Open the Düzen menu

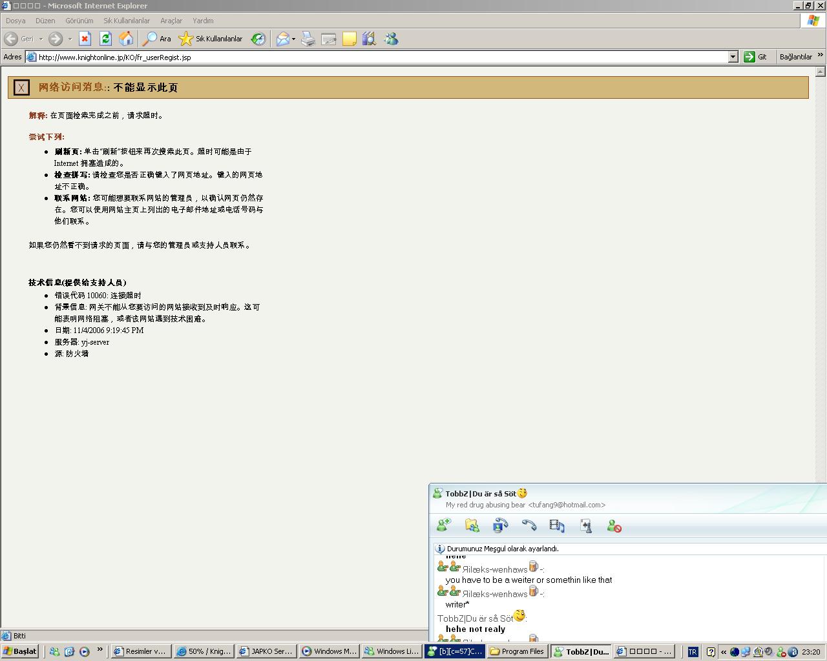(x=45, y=21)
